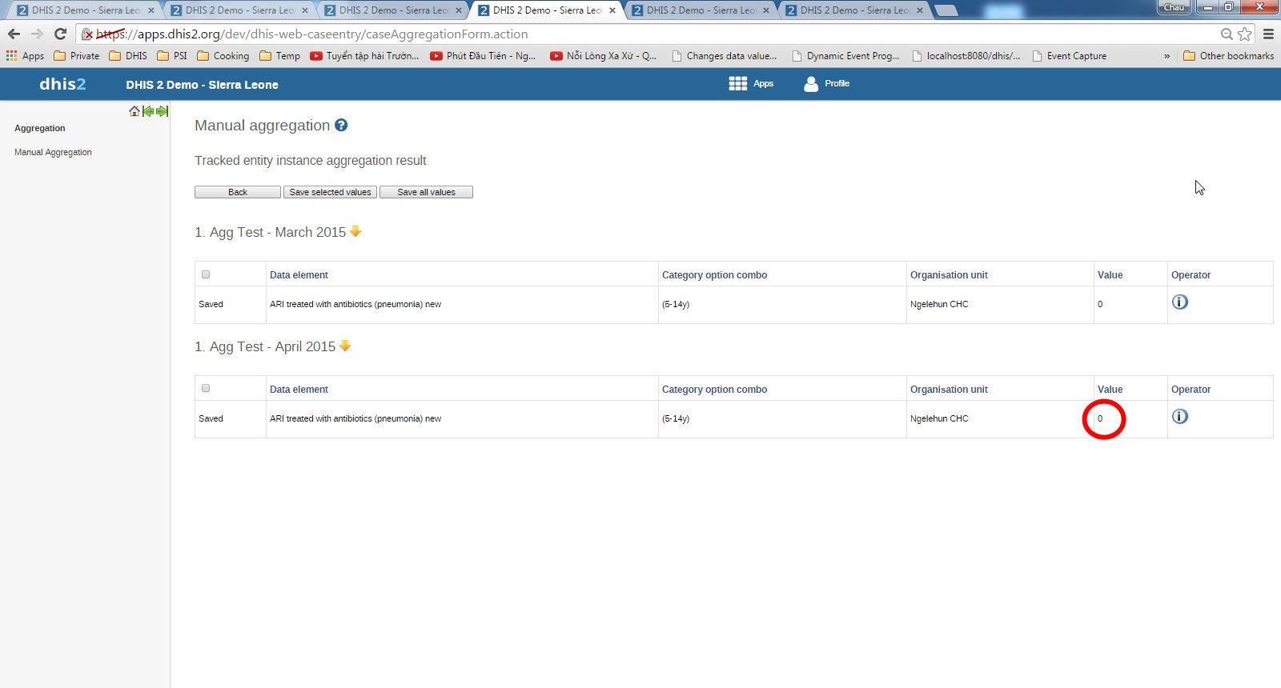Open the Chrome hamburger menu
This screenshot has width=1281, height=688.
(x=1268, y=34)
